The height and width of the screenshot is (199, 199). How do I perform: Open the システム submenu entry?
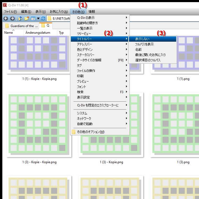click(x=100, y=113)
